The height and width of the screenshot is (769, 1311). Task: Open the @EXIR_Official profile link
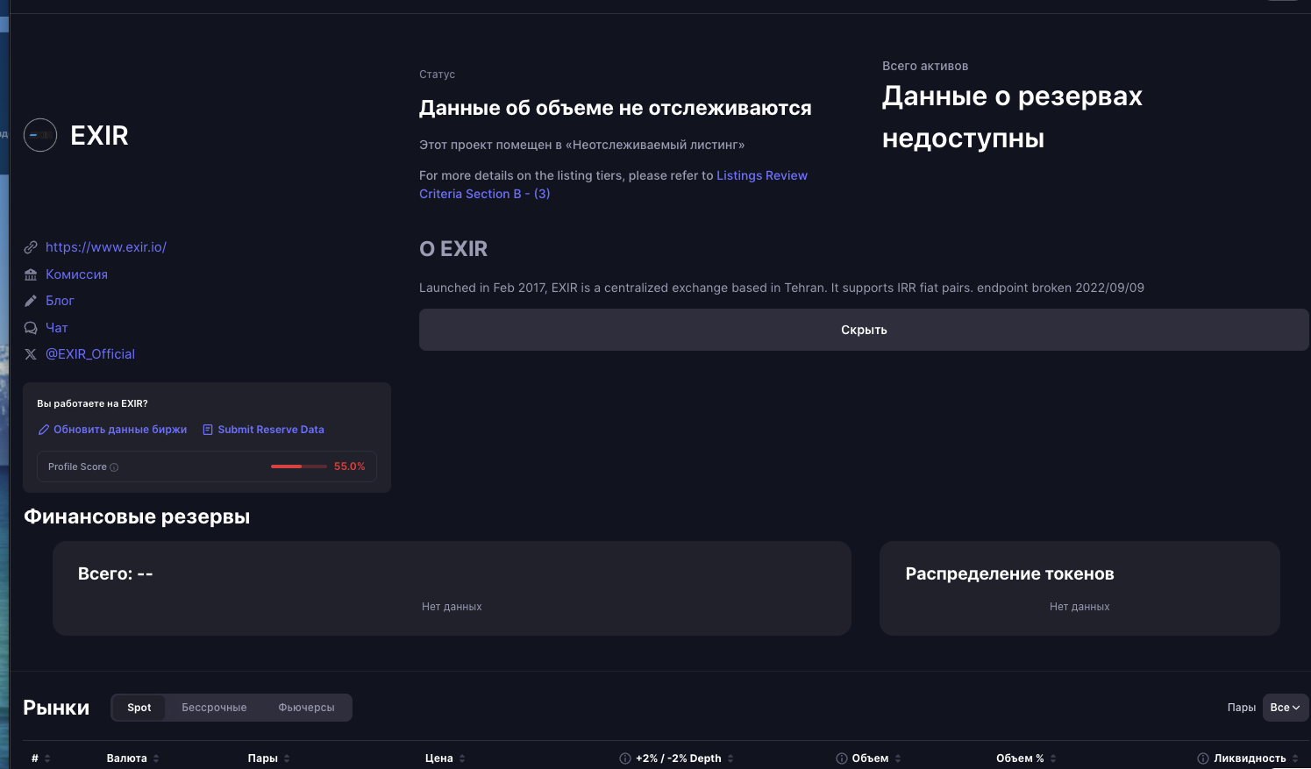coord(90,354)
